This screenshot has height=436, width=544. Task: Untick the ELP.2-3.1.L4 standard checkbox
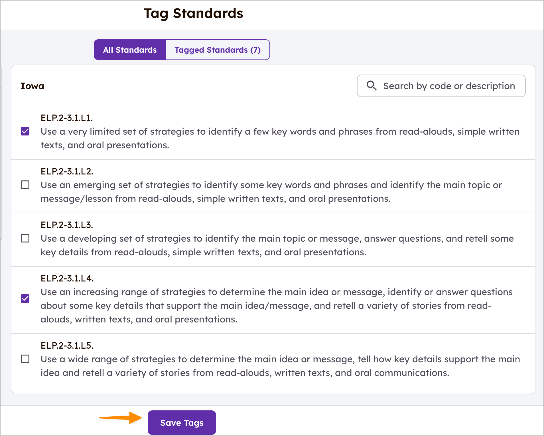[x=25, y=299]
